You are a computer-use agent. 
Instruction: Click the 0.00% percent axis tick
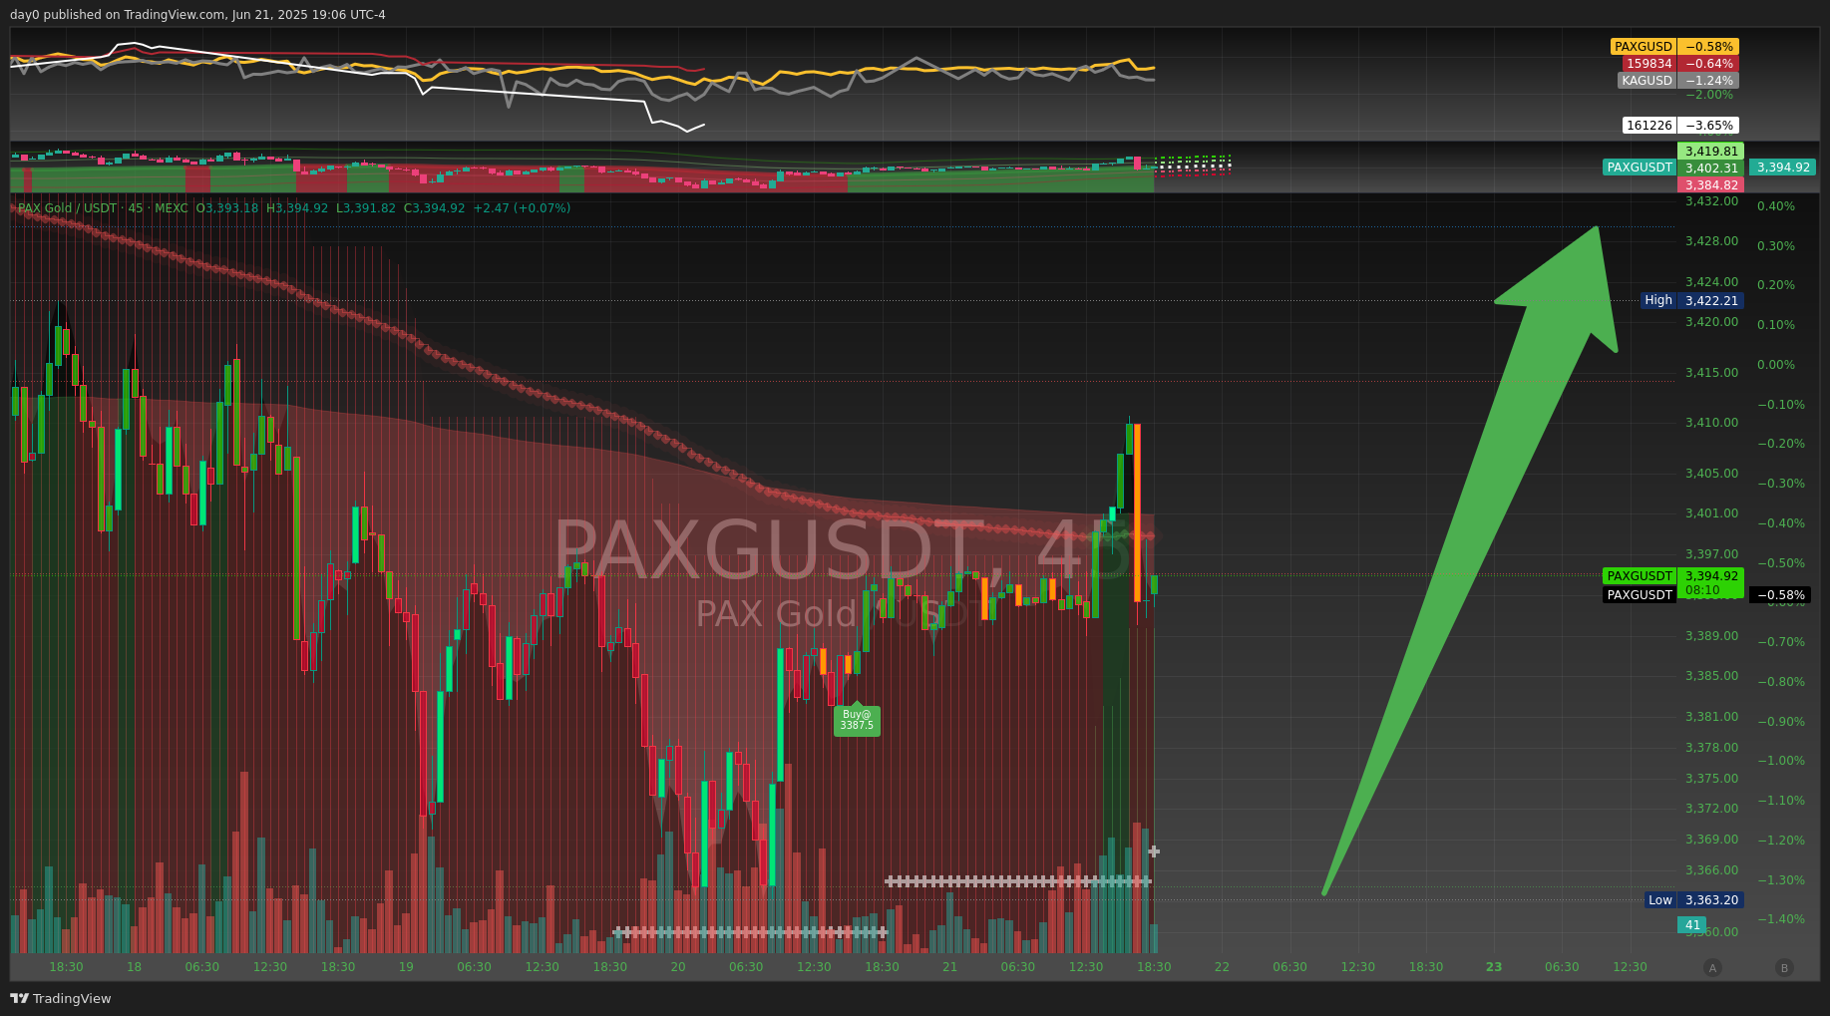pos(1776,365)
